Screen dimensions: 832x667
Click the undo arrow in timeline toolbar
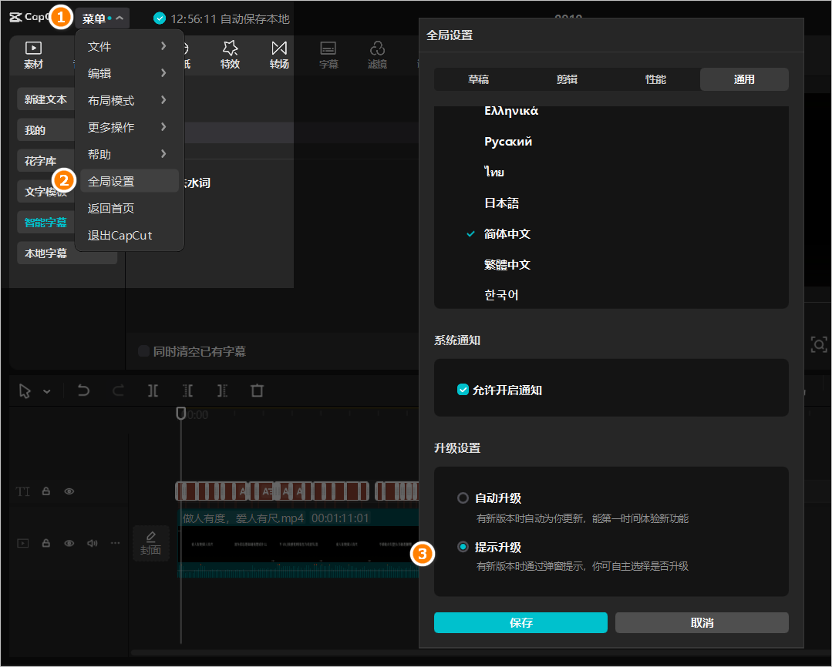[x=83, y=390]
